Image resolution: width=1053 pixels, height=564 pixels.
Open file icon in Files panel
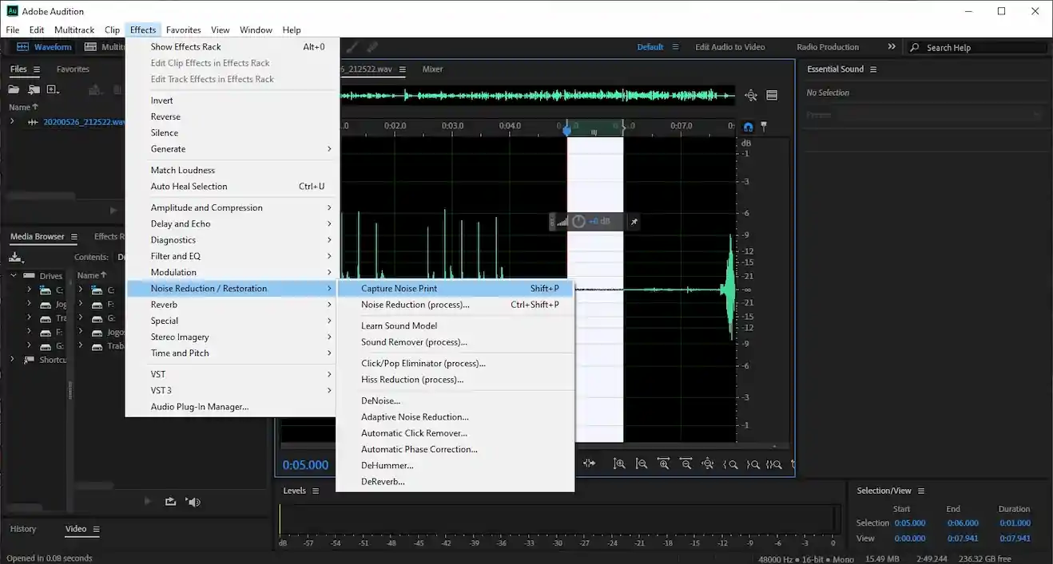coord(15,90)
